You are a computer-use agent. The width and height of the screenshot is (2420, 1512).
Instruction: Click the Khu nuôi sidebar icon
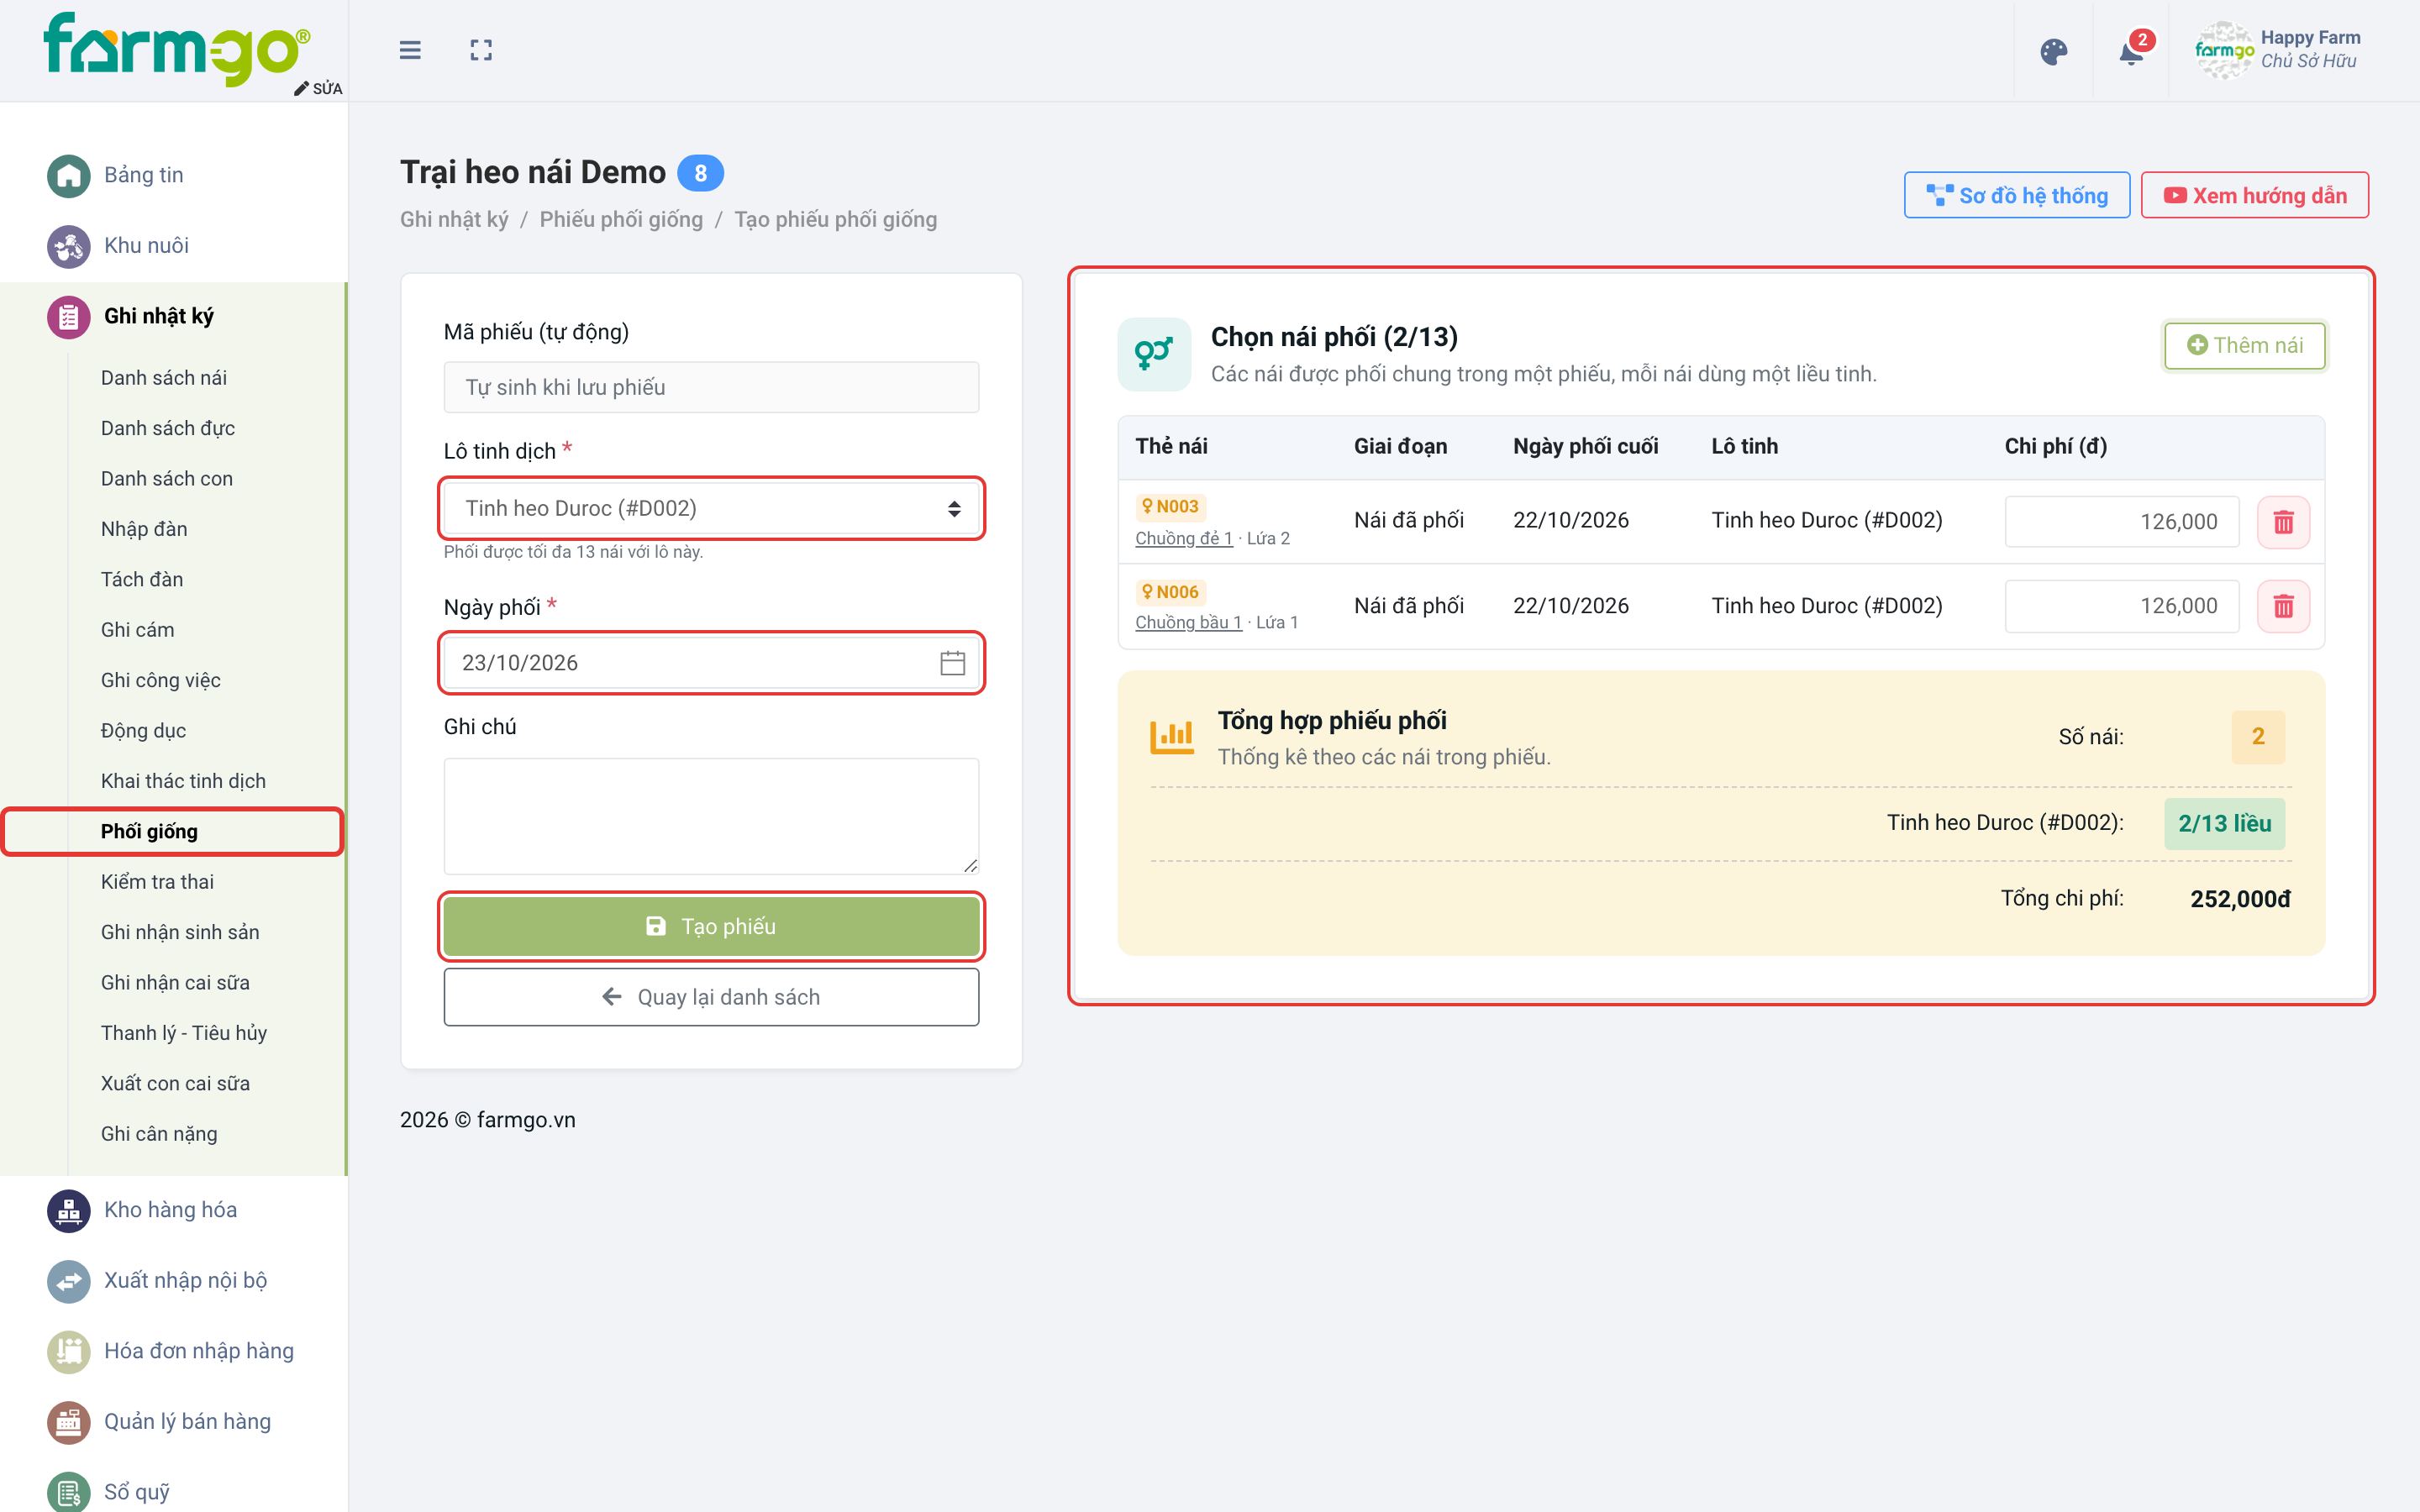68,245
